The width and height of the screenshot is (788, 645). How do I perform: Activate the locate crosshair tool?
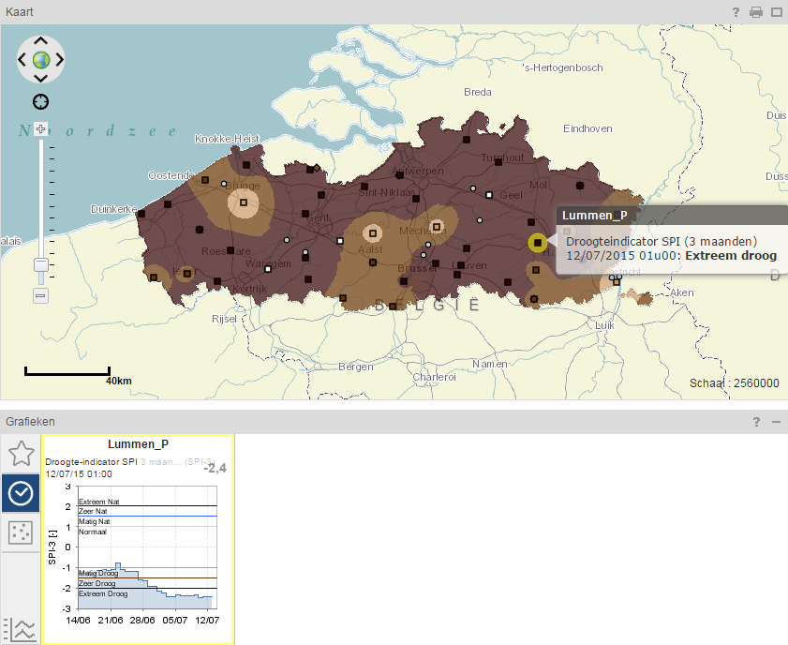[x=40, y=101]
